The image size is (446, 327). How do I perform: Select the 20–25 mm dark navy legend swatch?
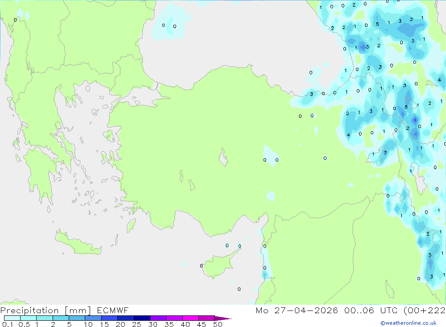[126, 318]
